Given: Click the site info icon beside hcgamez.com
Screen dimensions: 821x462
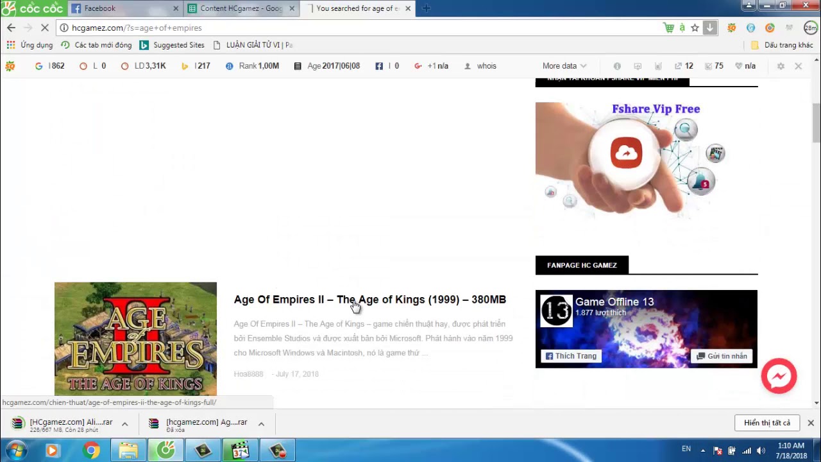Looking at the screenshot, I should (64, 28).
